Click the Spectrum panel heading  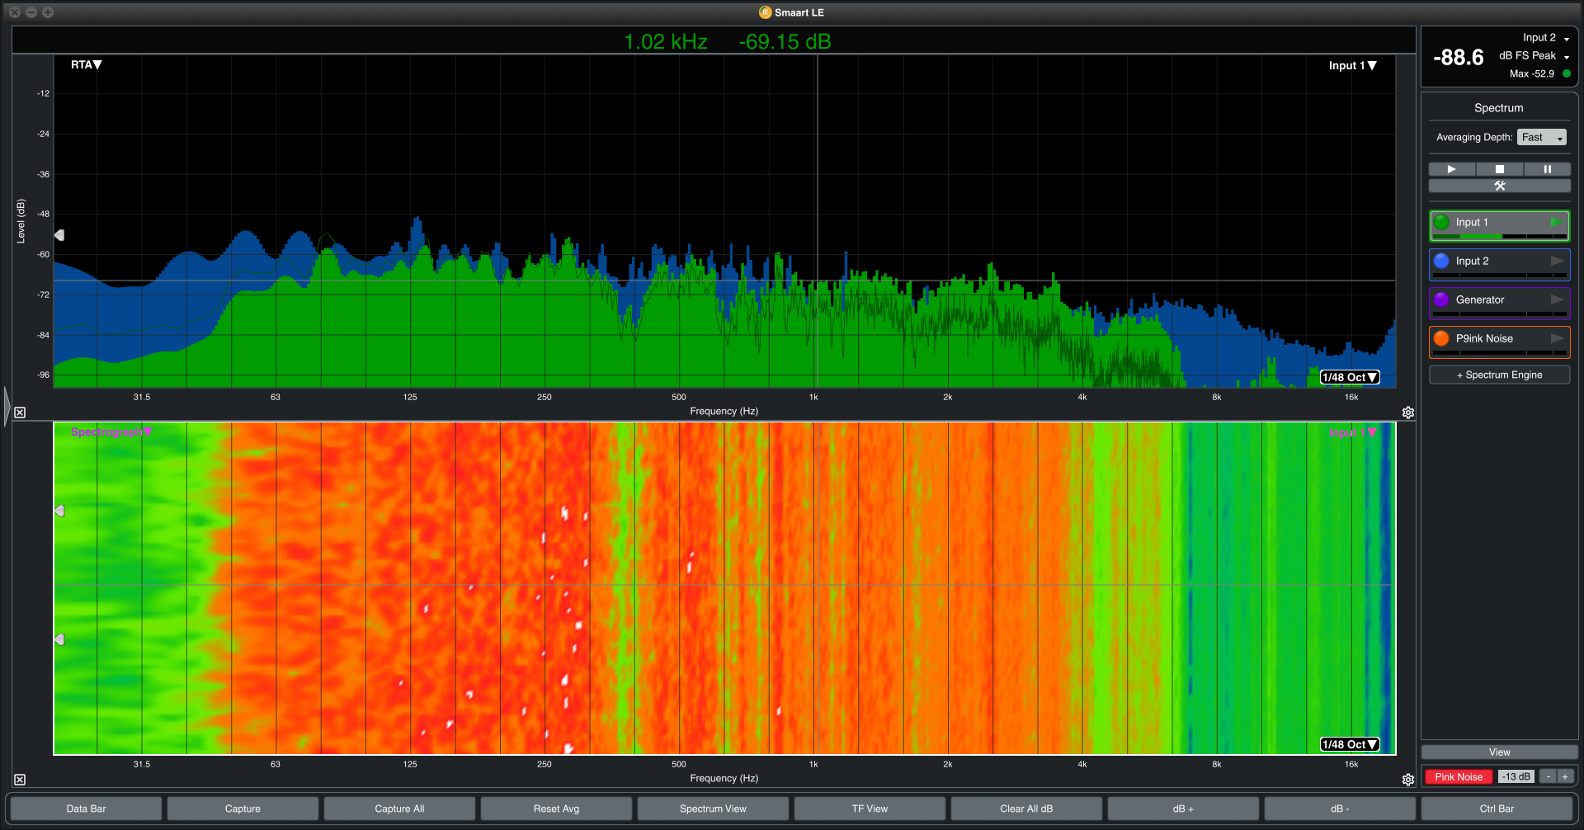pos(1499,108)
